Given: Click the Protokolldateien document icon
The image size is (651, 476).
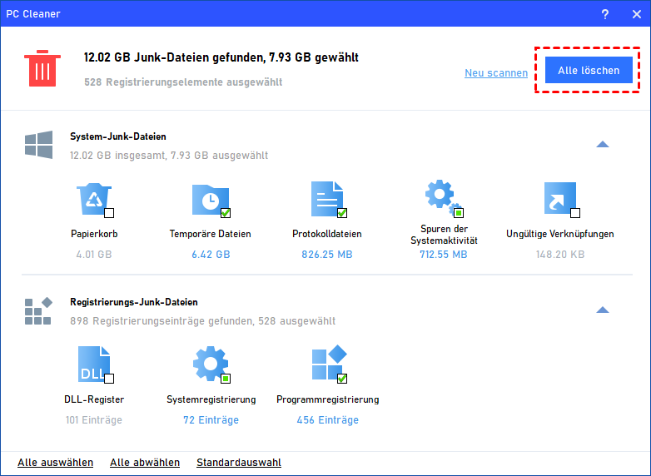Looking at the screenshot, I should (325, 199).
